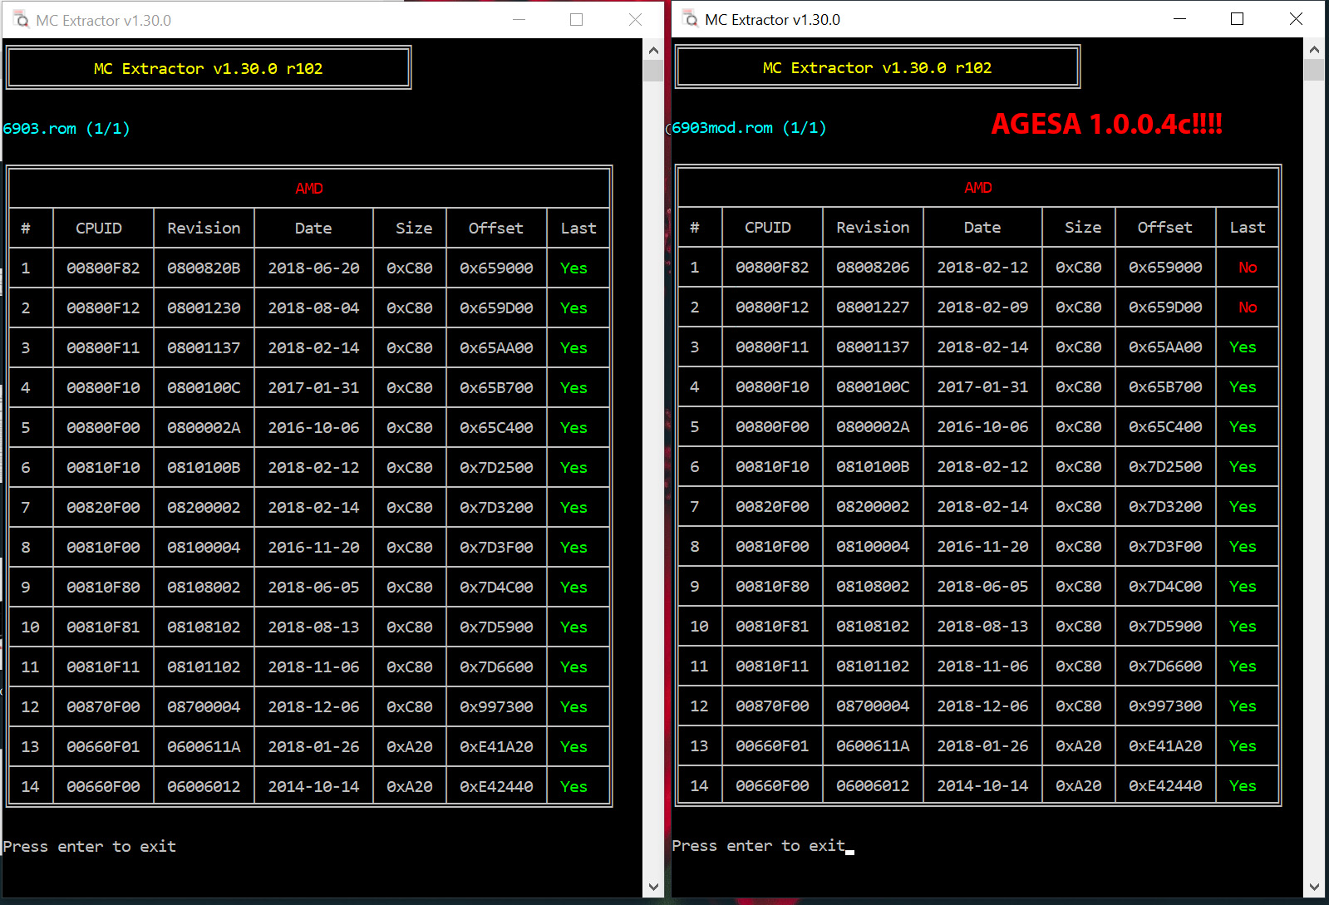The image size is (1329, 905).
Task: Click offset '0x7D5900' in the right window
Action: [1165, 627]
